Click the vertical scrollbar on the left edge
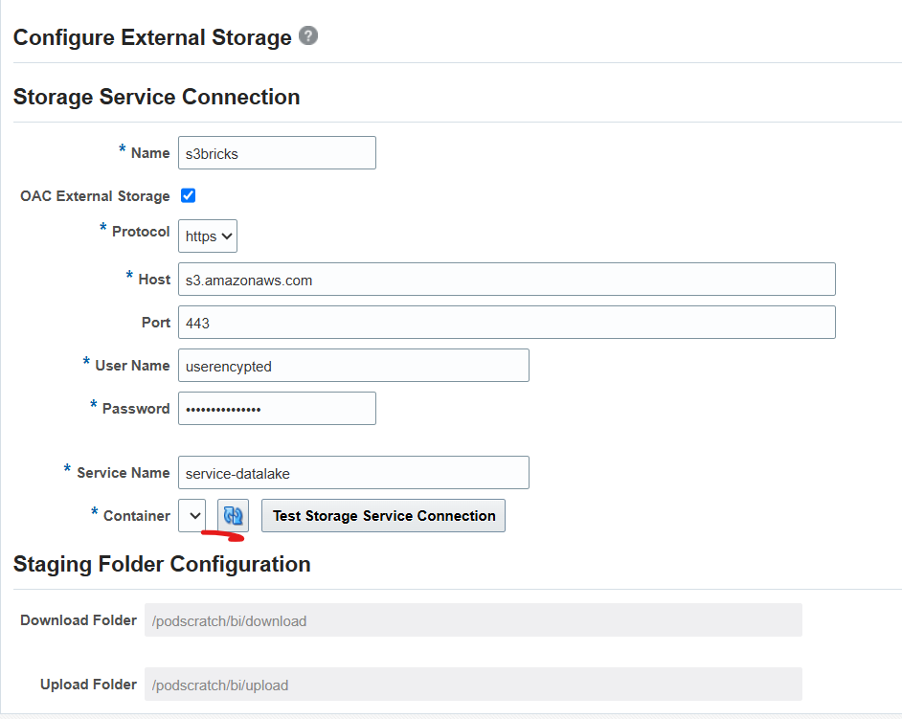 pyautogui.click(x=4, y=359)
